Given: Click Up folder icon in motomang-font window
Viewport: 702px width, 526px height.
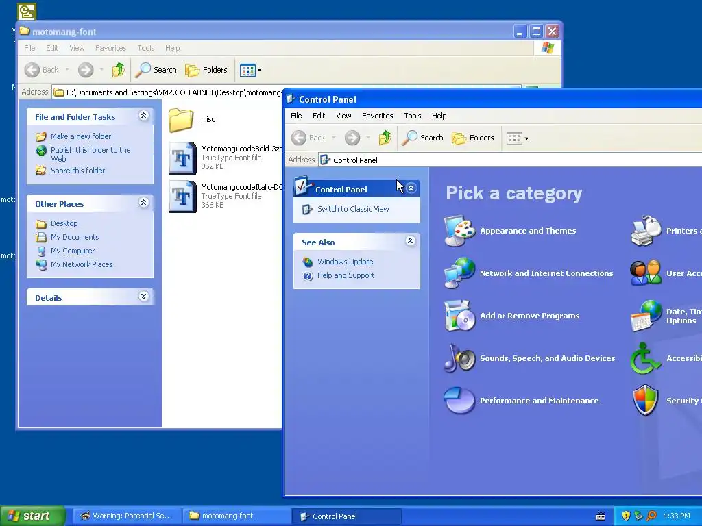Looking at the screenshot, I should point(118,70).
